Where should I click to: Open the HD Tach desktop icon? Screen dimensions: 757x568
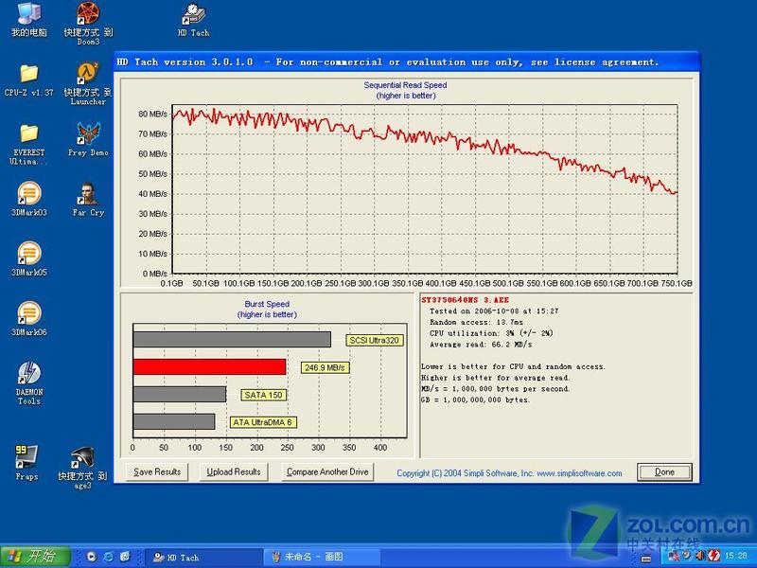coord(194,20)
